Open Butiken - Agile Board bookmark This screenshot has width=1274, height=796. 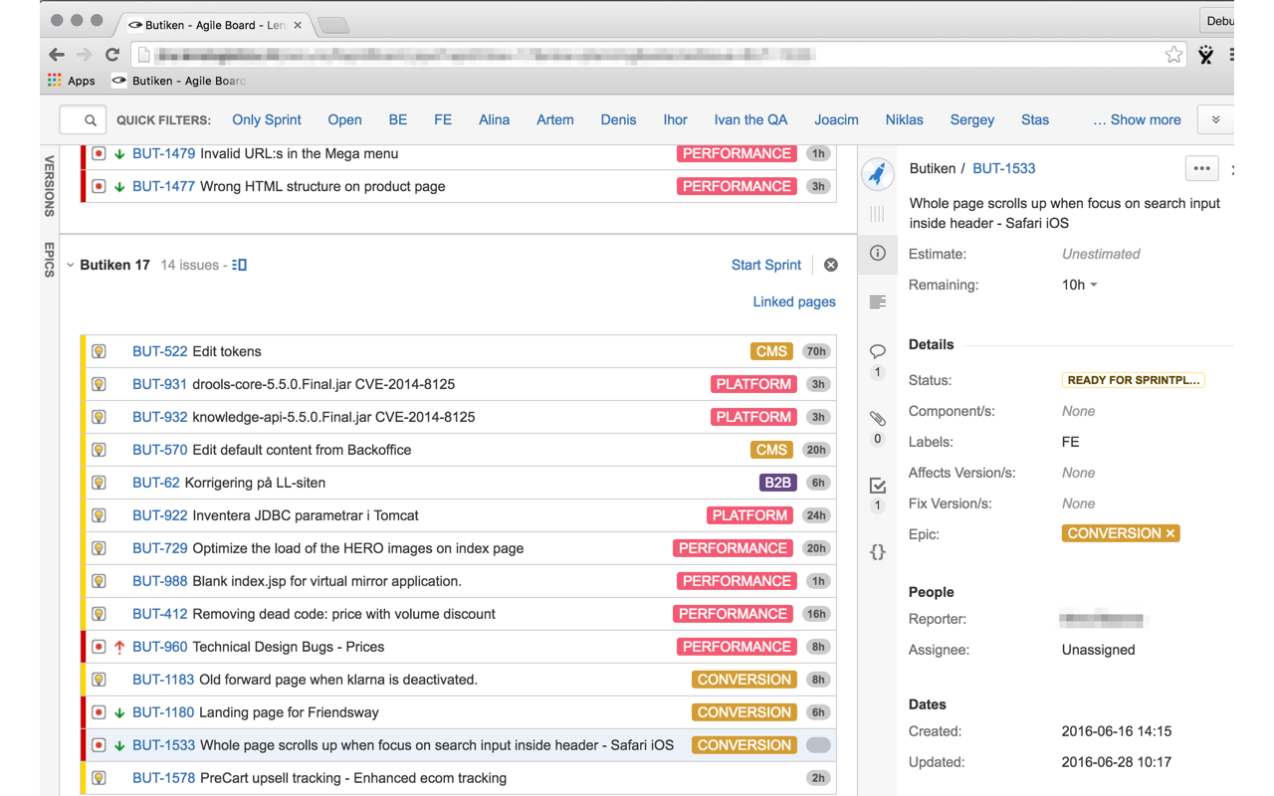[x=178, y=81]
